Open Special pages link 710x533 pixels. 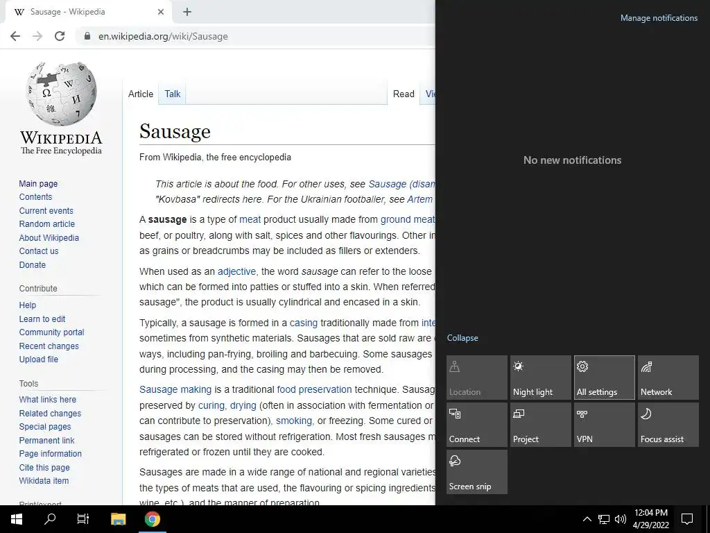coord(45,427)
